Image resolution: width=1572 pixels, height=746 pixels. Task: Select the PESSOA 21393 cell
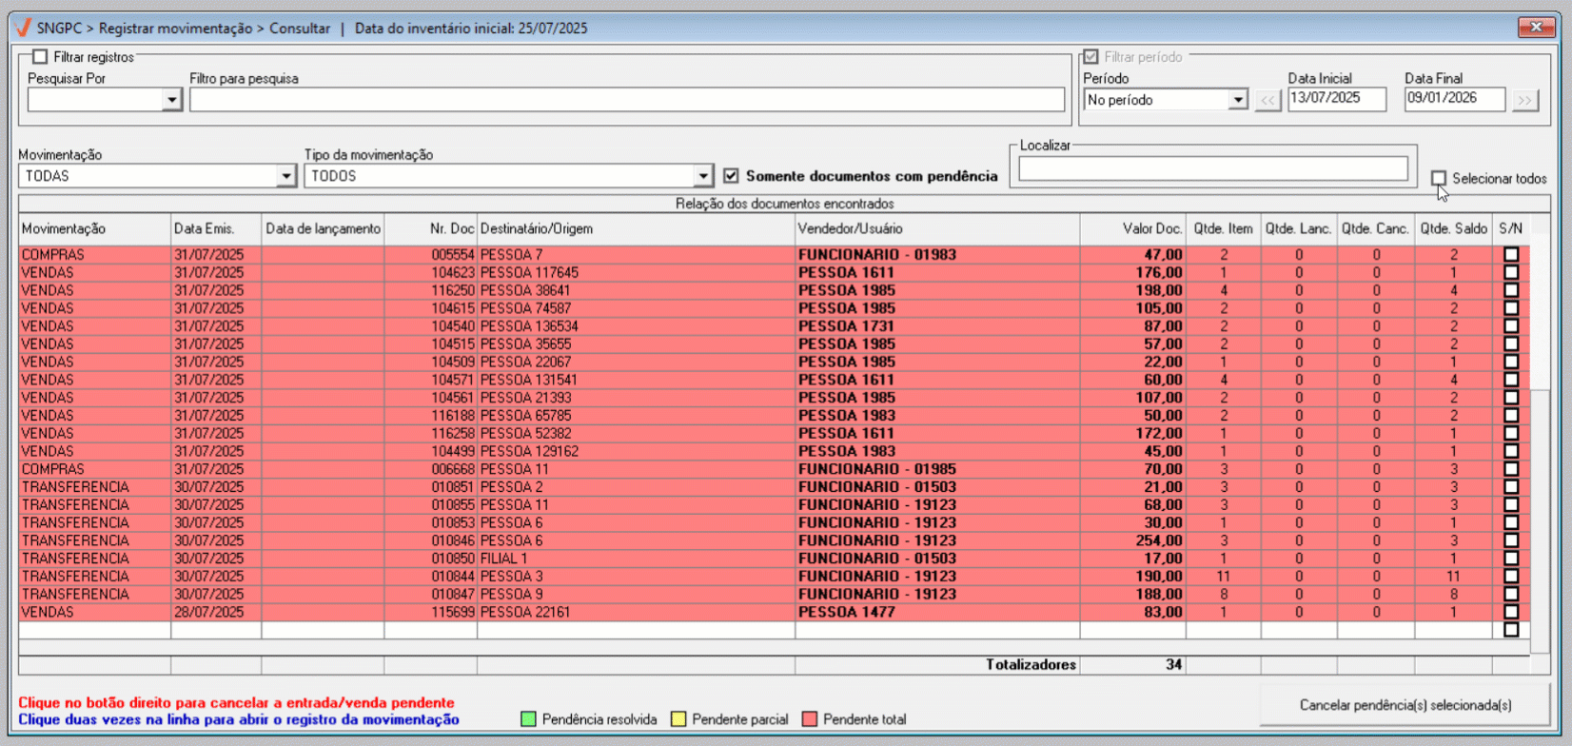pyautogui.click(x=636, y=398)
